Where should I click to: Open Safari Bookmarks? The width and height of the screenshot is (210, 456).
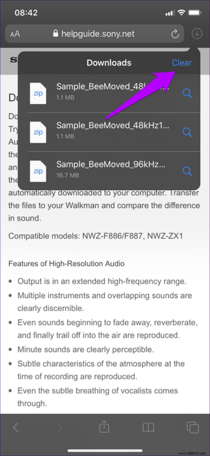[x=149, y=427]
